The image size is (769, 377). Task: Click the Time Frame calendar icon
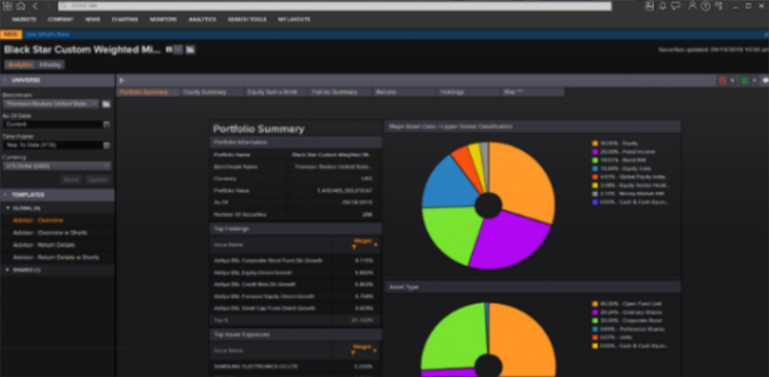(x=106, y=145)
